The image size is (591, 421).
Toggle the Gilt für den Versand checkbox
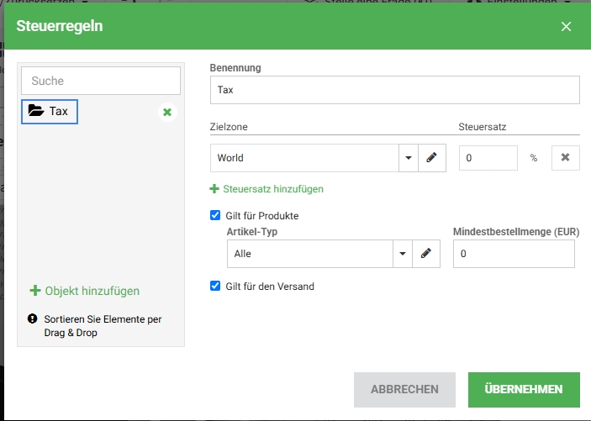[x=215, y=287]
